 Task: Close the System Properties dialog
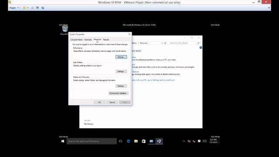pos(129,34)
